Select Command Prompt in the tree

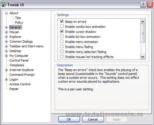[x=22, y=75]
